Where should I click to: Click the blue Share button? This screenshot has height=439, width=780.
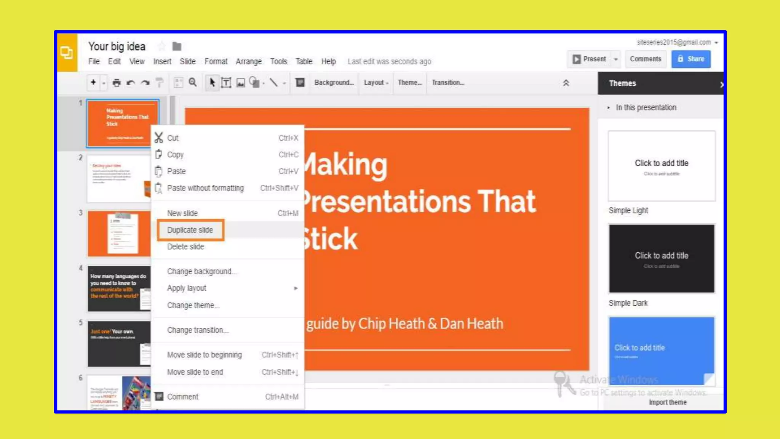691,59
